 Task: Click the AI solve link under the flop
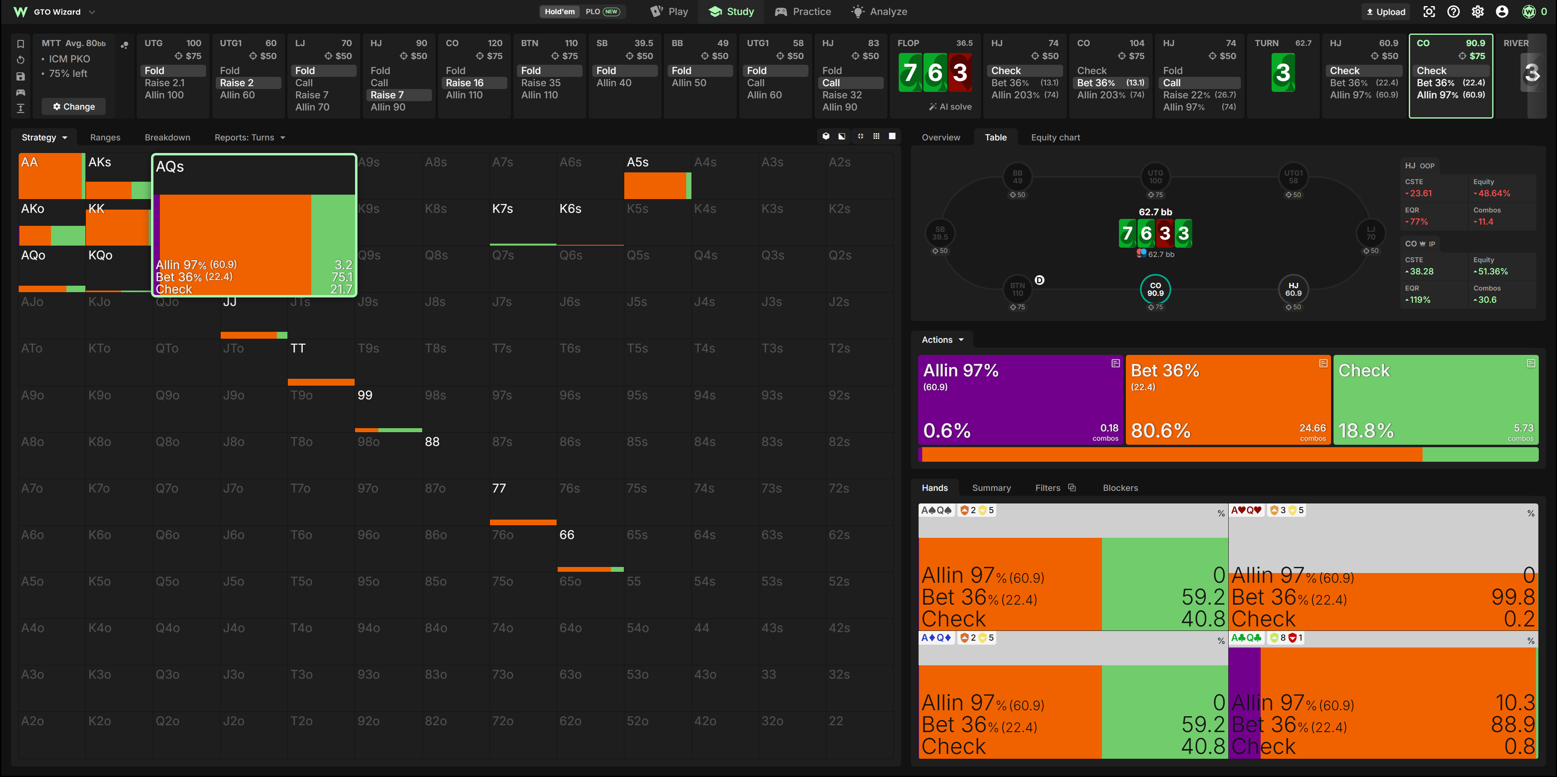coord(950,106)
